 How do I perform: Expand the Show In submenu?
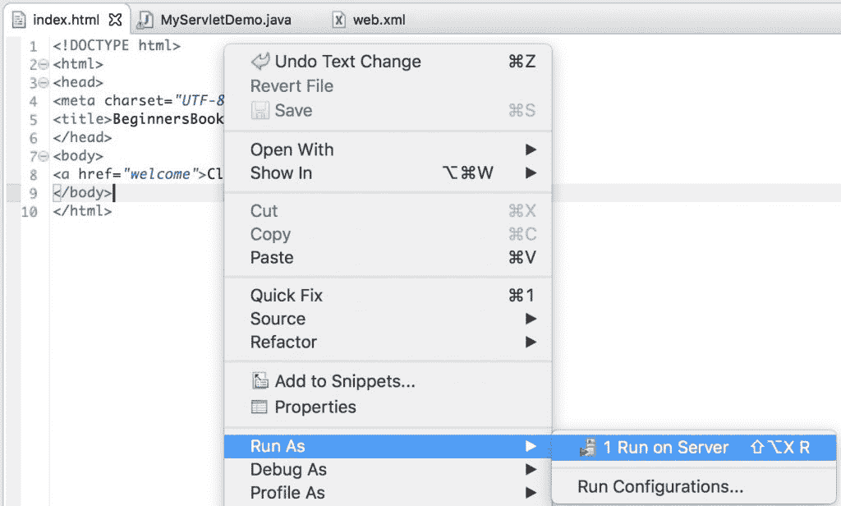point(531,172)
